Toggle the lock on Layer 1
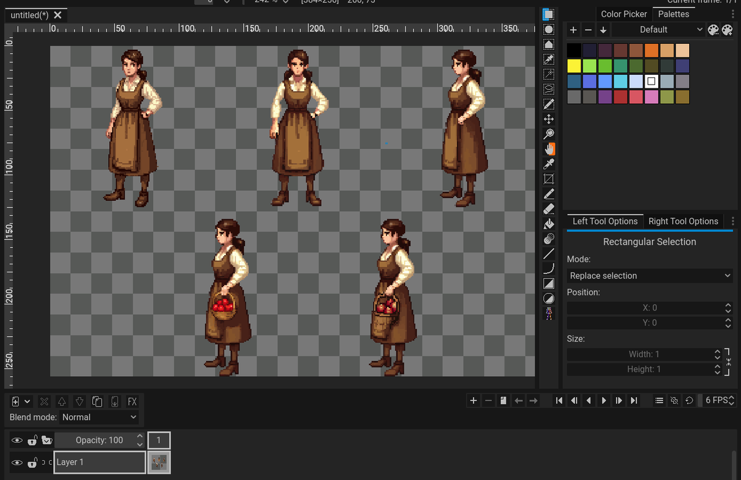 click(x=33, y=463)
